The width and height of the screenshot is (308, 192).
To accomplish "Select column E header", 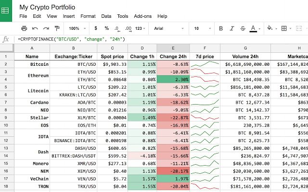I will click(173, 48).
